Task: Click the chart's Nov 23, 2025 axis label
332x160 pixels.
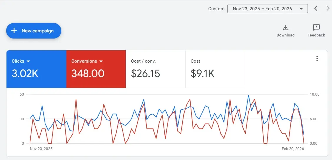Action: [41, 149]
